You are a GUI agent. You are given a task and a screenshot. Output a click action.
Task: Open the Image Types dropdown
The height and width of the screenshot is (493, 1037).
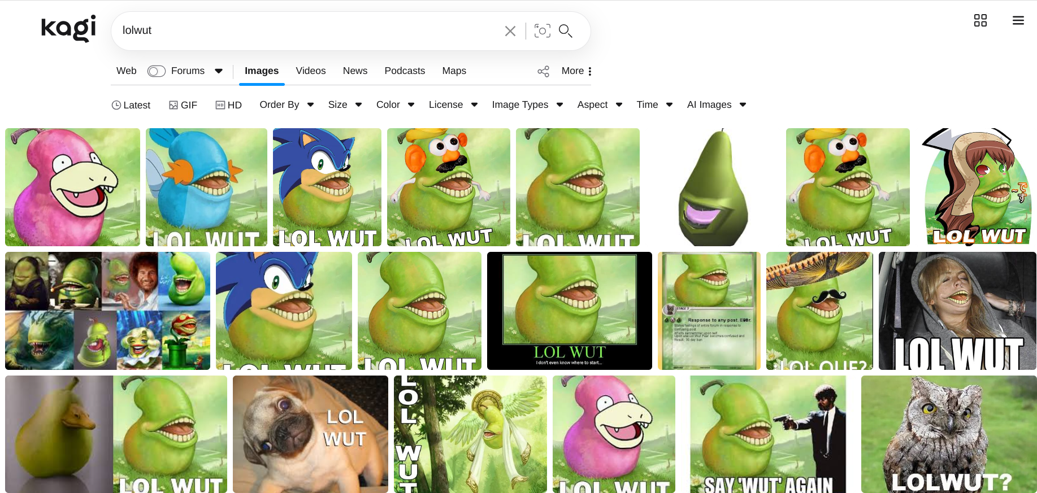click(527, 105)
